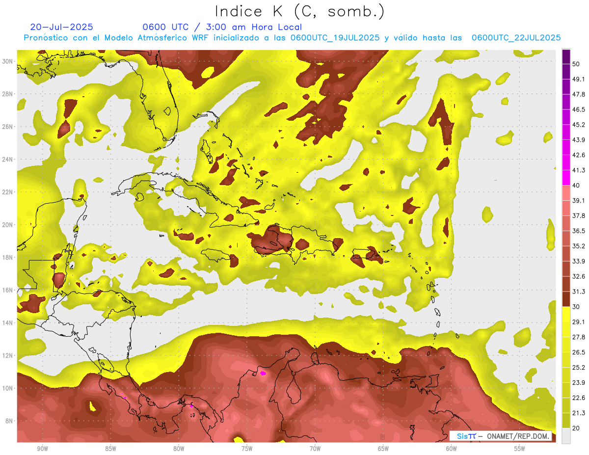Image resolution: width=589 pixels, height=455 pixels.
Task: Click the colorbar value 42.6
Action: [578, 155]
